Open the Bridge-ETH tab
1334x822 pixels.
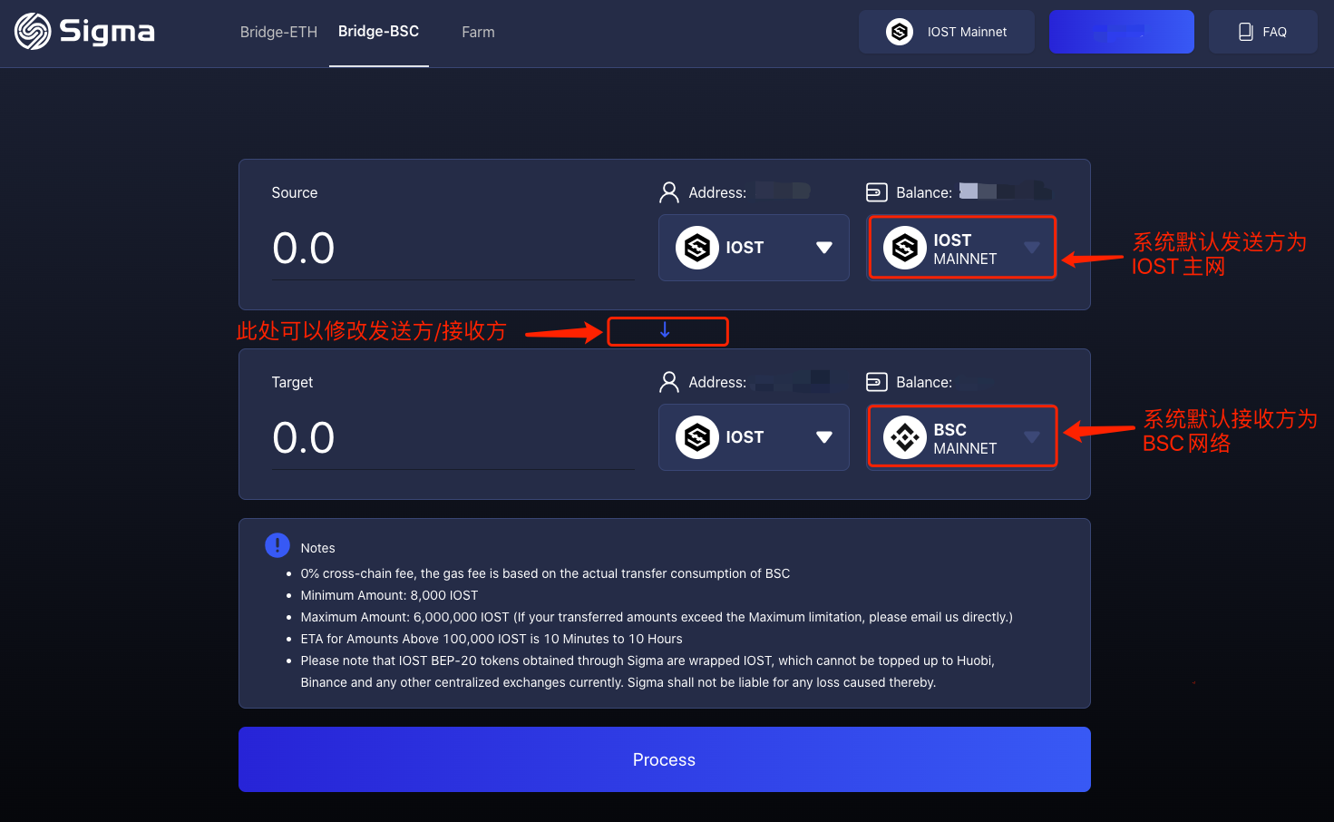278,32
